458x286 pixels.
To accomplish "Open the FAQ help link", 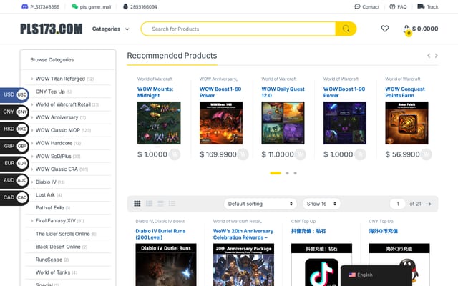I will 398,6.
